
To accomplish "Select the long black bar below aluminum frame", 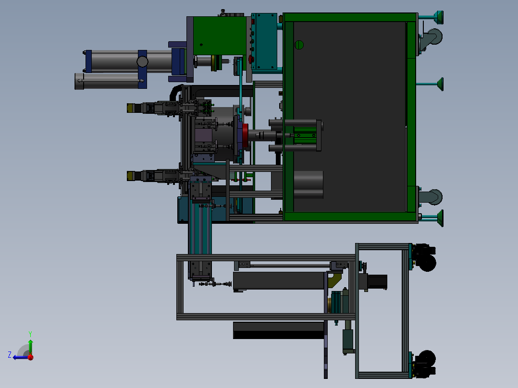I will point(279,330).
